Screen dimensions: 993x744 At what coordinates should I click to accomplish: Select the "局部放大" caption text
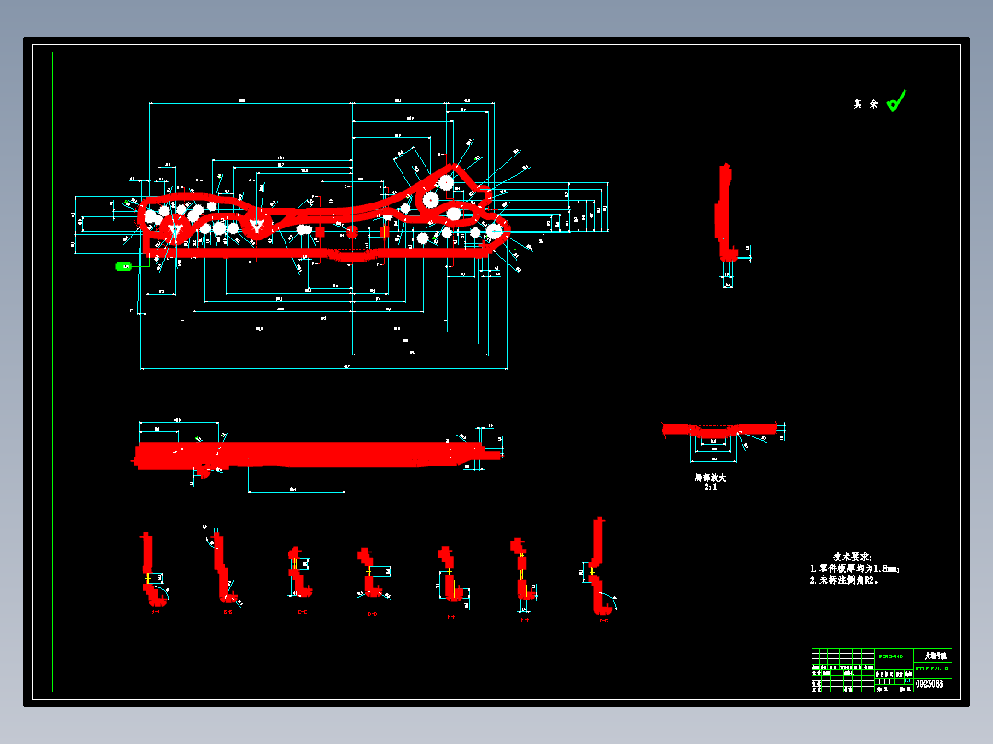(710, 477)
